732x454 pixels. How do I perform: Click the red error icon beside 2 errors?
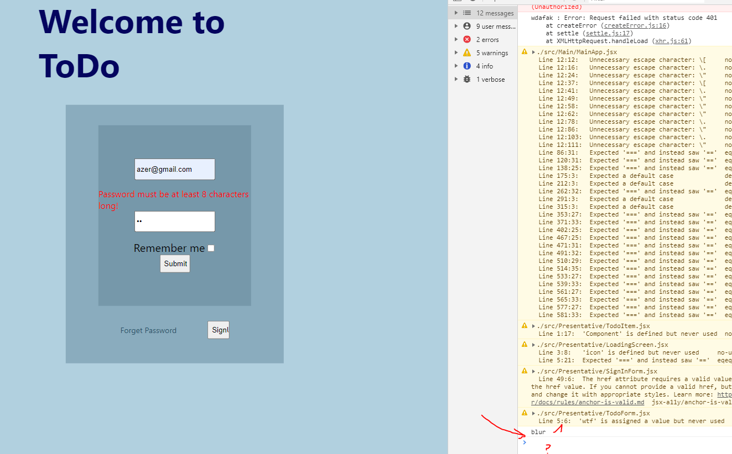click(x=467, y=39)
